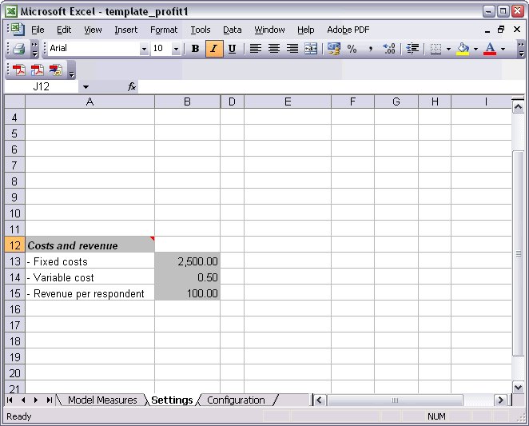This screenshot has height=426, width=529.
Task: Switch to Model Measures sheet tab
Action: pyautogui.click(x=102, y=400)
